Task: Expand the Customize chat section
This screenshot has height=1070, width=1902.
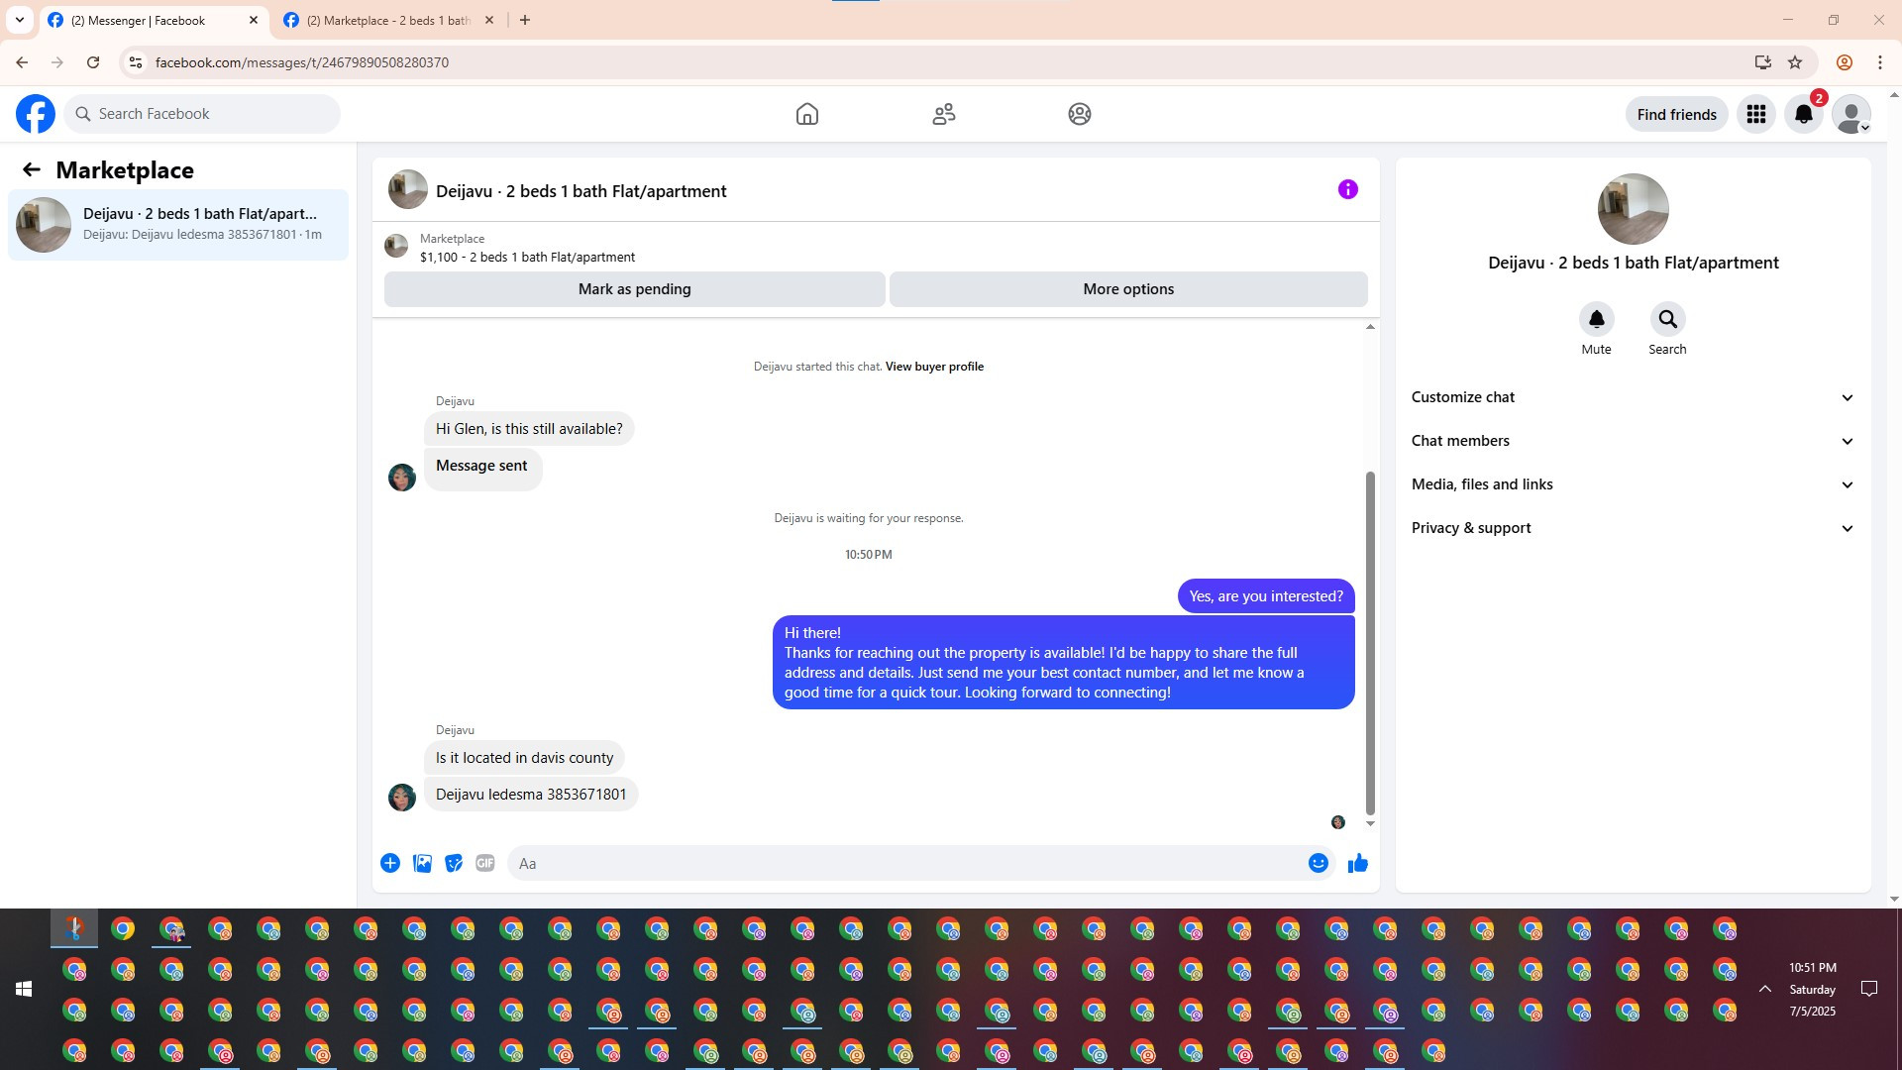Action: coord(1632,397)
